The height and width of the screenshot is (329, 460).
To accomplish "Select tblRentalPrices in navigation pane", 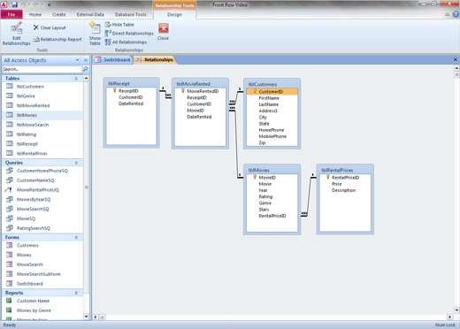I will tap(42, 154).
